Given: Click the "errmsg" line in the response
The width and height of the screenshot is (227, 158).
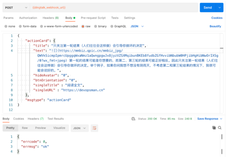Looking at the screenshot, I should (x=35, y=146).
